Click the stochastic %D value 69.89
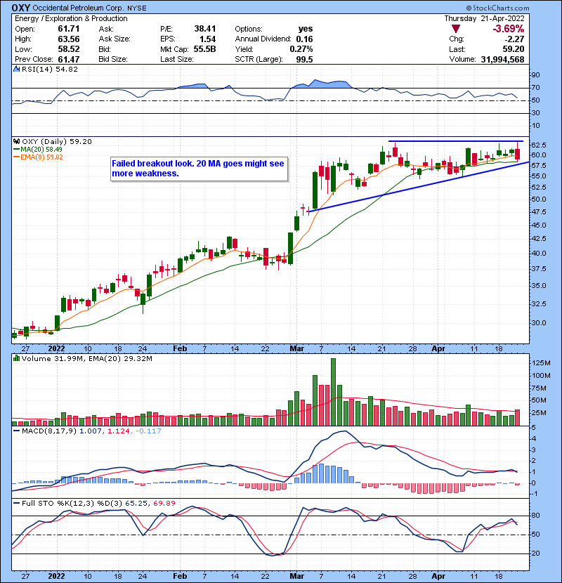 164,503
